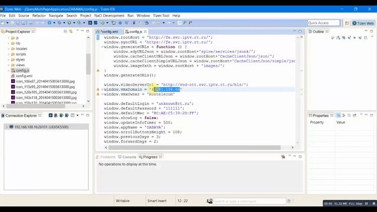Maximize the editor area
The width and height of the screenshot is (377, 212).
point(300,31)
